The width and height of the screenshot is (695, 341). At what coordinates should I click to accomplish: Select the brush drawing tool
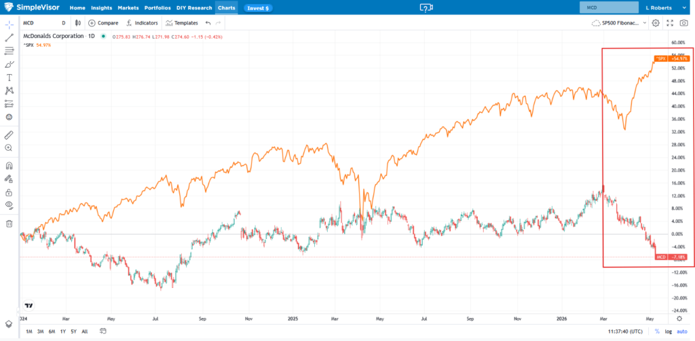pos(9,65)
